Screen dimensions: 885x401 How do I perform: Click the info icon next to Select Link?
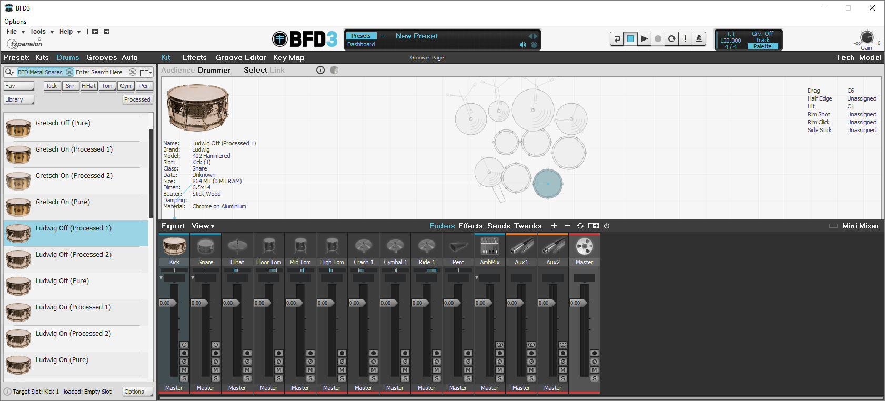(x=320, y=70)
